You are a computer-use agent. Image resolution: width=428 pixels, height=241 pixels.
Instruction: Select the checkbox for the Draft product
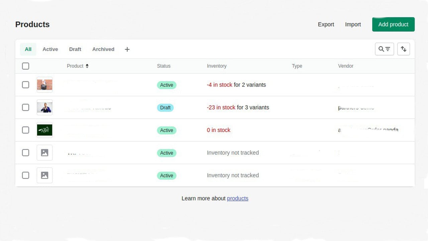(25, 107)
